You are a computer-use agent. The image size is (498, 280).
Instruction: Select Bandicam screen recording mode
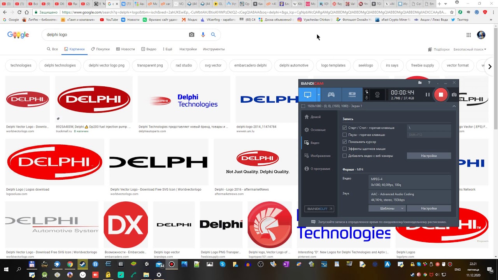tap(308, 94)
